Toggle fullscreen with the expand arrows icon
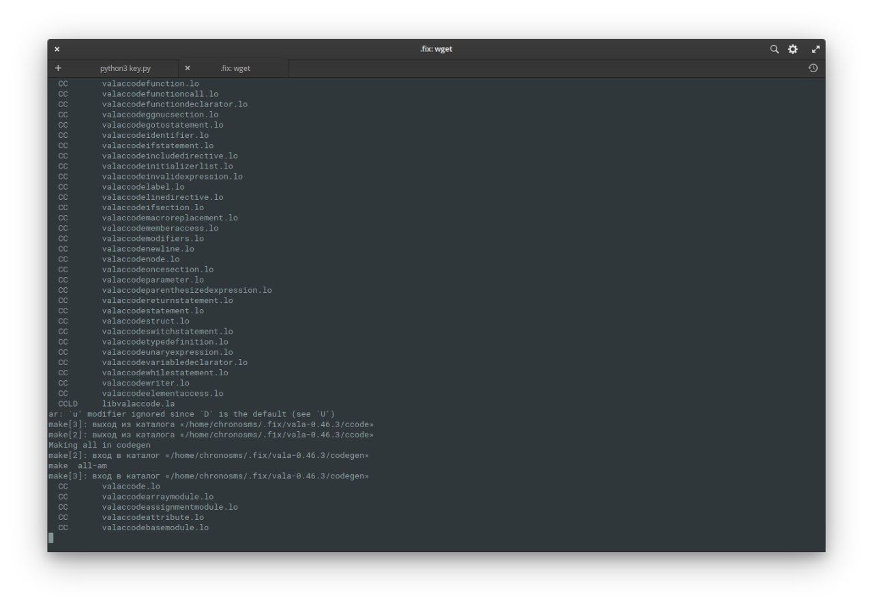 (x=815, y=49)
